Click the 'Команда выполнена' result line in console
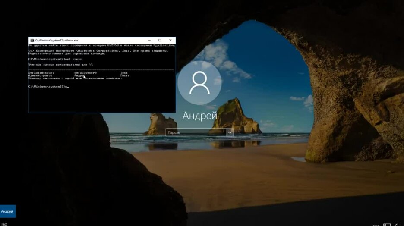404x226 pixels. click(75, 78)
